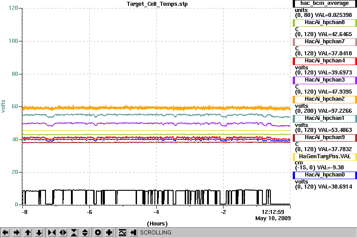Click the y-axis tick label 120
The image size is (357, 238).
point(13,8)
